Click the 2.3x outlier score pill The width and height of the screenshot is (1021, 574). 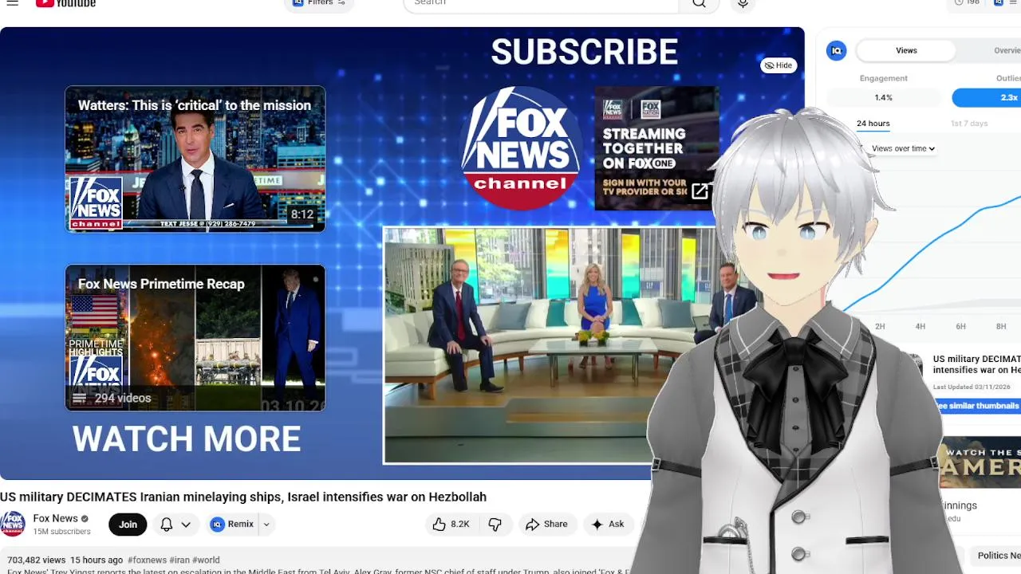987,97
